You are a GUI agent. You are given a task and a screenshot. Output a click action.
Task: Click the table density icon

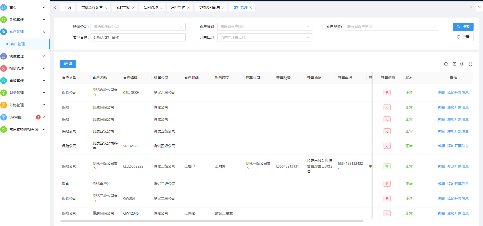(454, 64)
